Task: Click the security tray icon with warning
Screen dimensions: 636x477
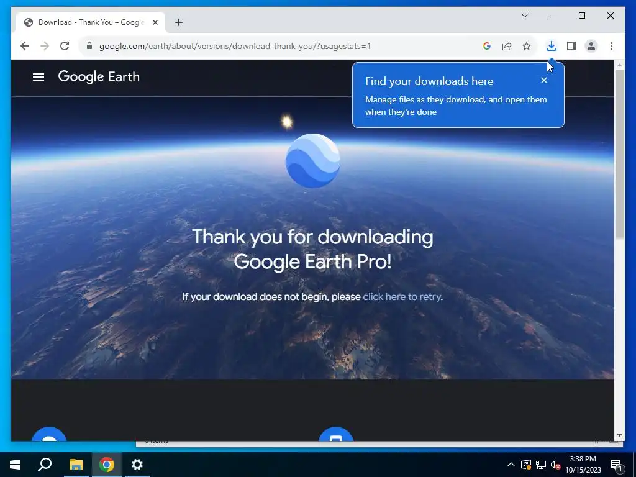Action: click(526, 465)
